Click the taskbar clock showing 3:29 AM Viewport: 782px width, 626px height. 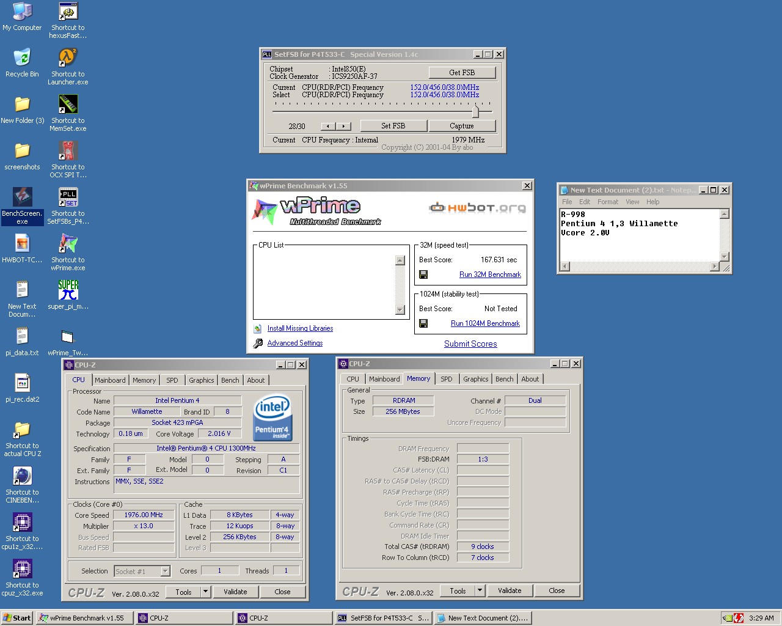point(761,618)
